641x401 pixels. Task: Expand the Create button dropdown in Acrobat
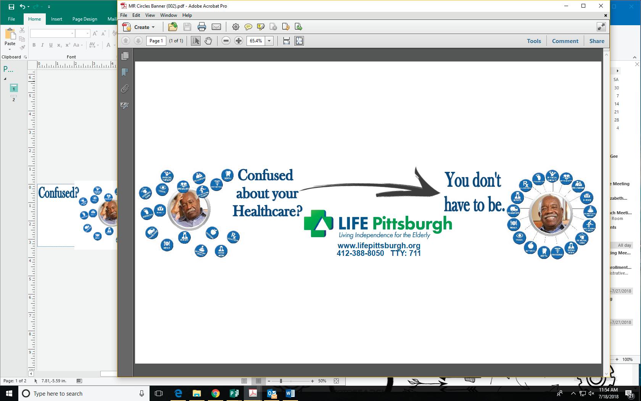tap(153, 27)
